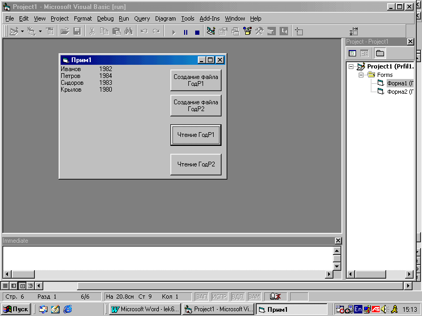Open the Toolbox hammer-and-wrench icon
This screenshot has height=316, width=422.
coord(260,32)
